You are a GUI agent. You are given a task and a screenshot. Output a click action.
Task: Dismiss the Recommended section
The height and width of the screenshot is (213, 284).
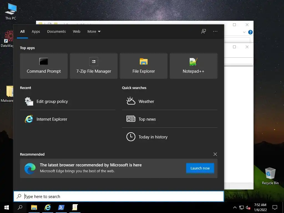[x=215, y=154]
